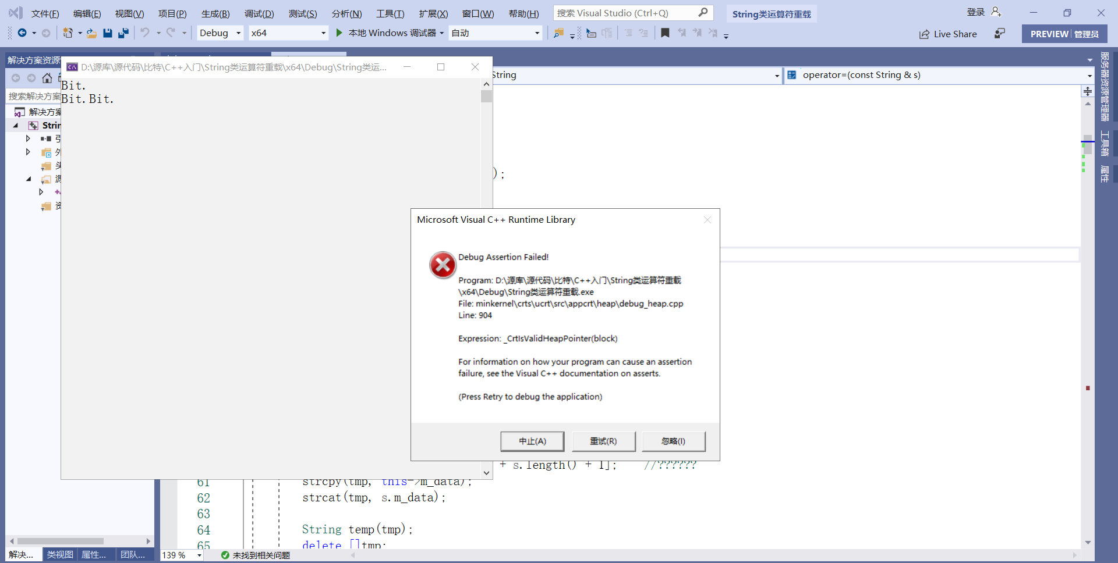1118x563 pixels.
Task: Switch to the 属性... bottom tab
Action: coord(94,555)
